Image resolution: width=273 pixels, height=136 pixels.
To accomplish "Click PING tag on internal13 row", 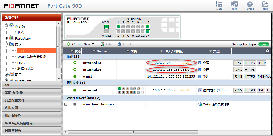I will 238,63.
